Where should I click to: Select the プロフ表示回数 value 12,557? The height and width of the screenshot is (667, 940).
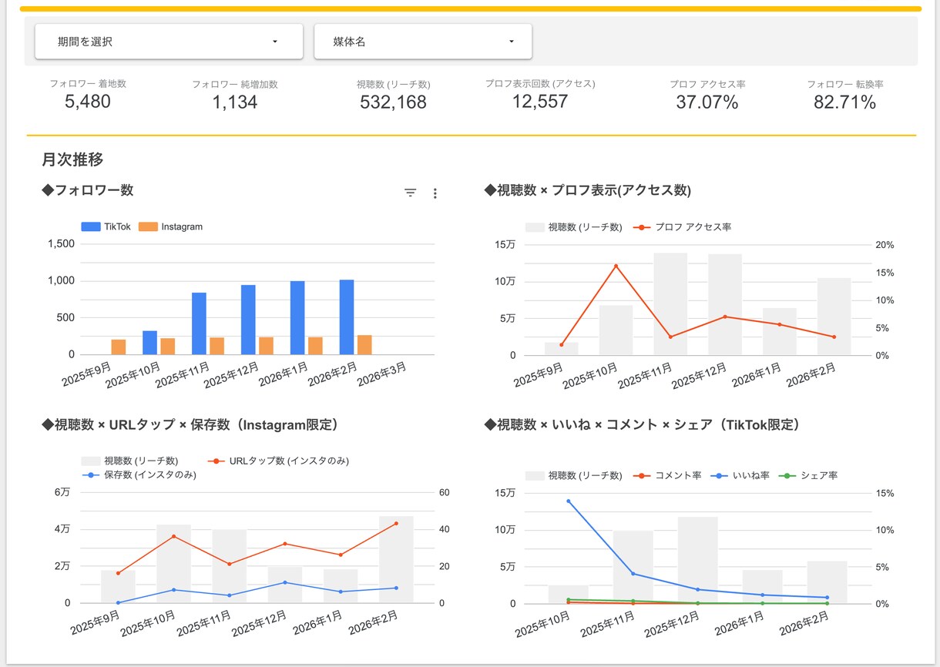(x=540, y=102)
